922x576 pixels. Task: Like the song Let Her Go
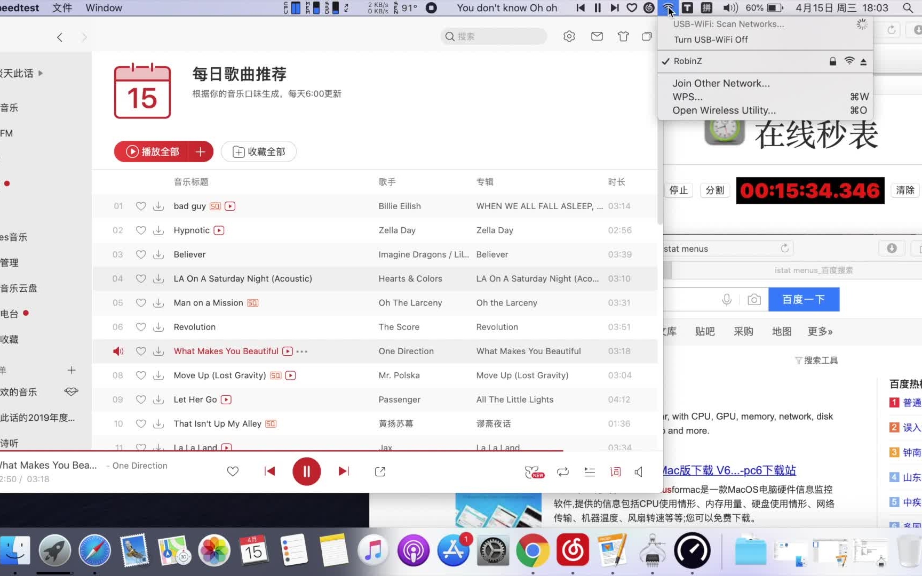tap(141, 399)
